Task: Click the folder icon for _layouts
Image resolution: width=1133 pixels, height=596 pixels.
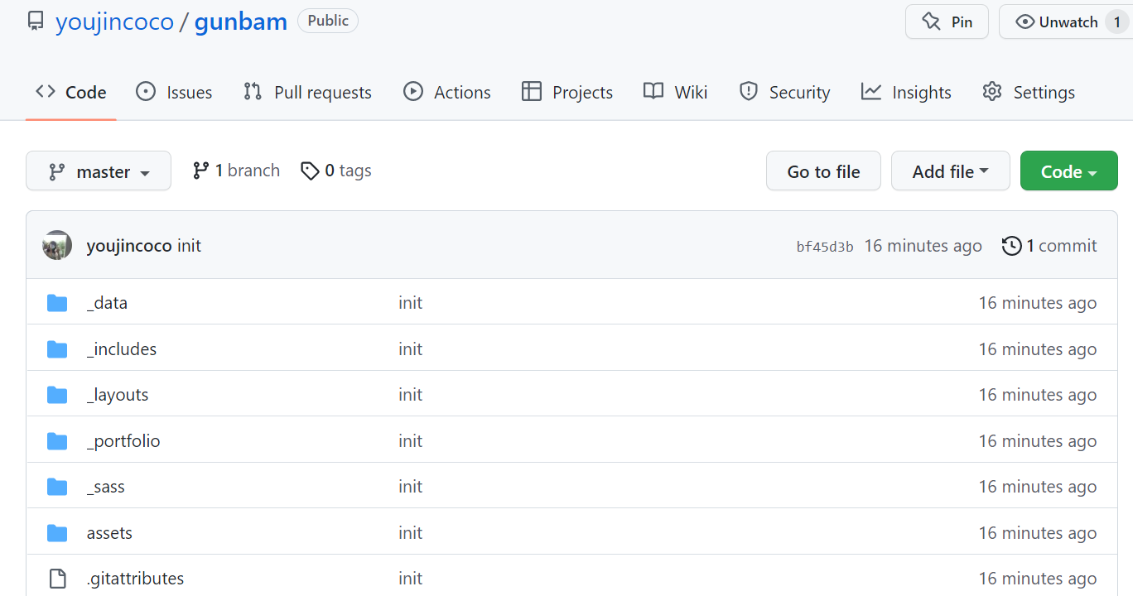Action: click(57, 395)
